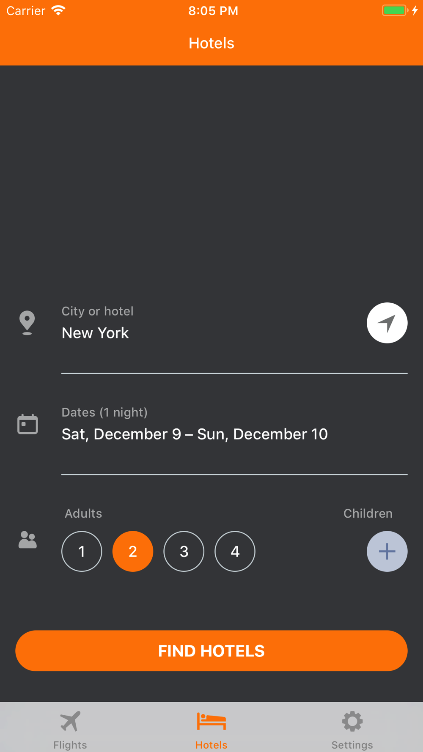Screen dimensions: 423x752
Task: Open the Settings tab label
Action: click(352, 745)
